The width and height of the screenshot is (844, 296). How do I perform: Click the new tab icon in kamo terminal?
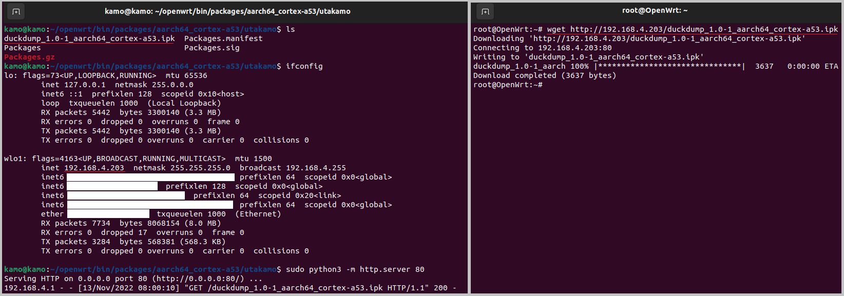[16, 11]
